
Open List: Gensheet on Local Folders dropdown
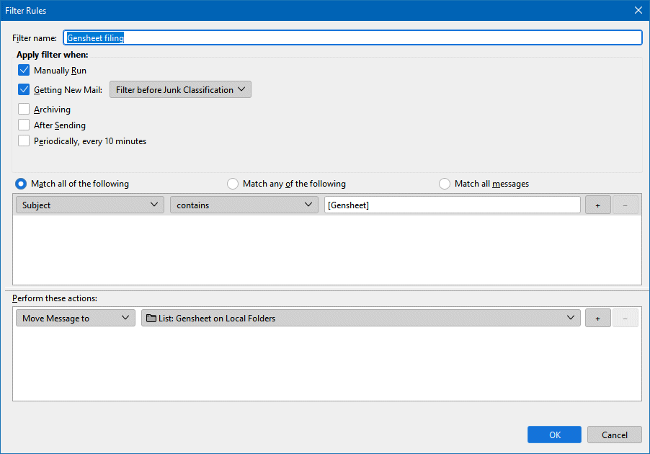point(360,318)
